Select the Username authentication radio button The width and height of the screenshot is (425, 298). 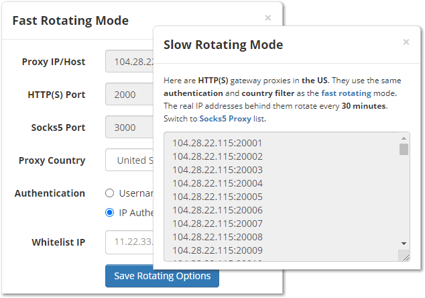(x=109, y=193)
